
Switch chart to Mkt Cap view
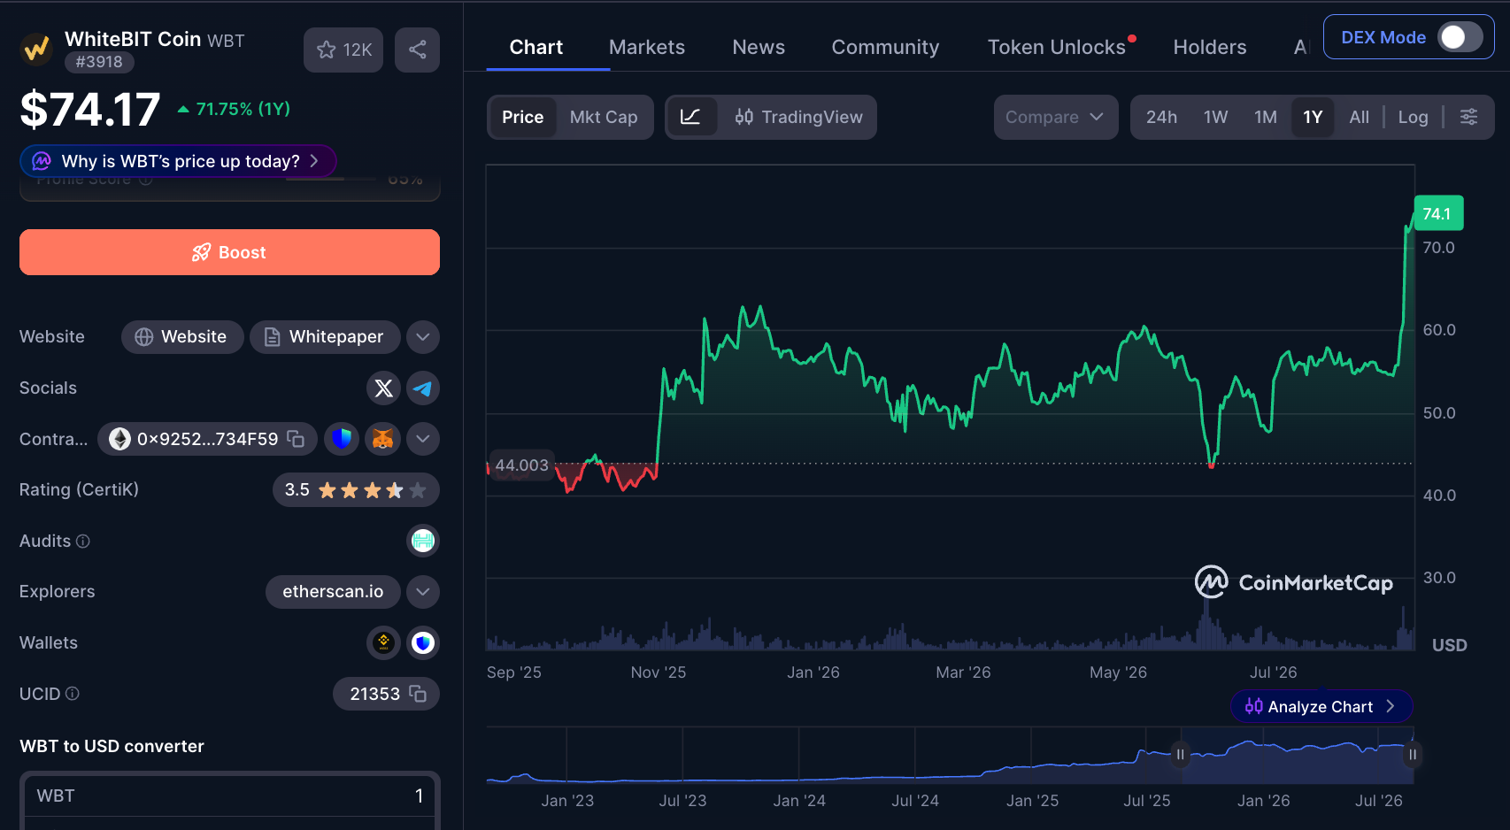(604, 117)
